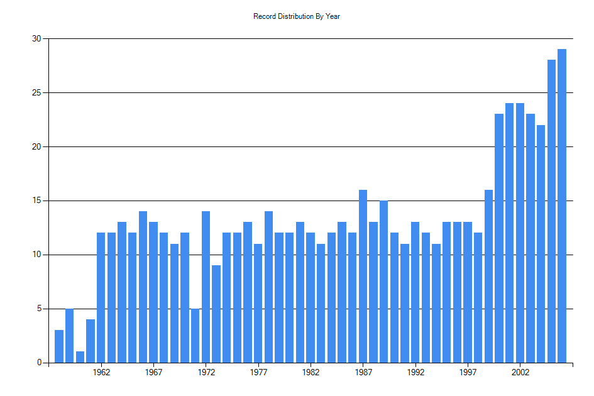The image size is (594, 396).
Task: Click the '0' label on the y-axis
Action: 40,361
